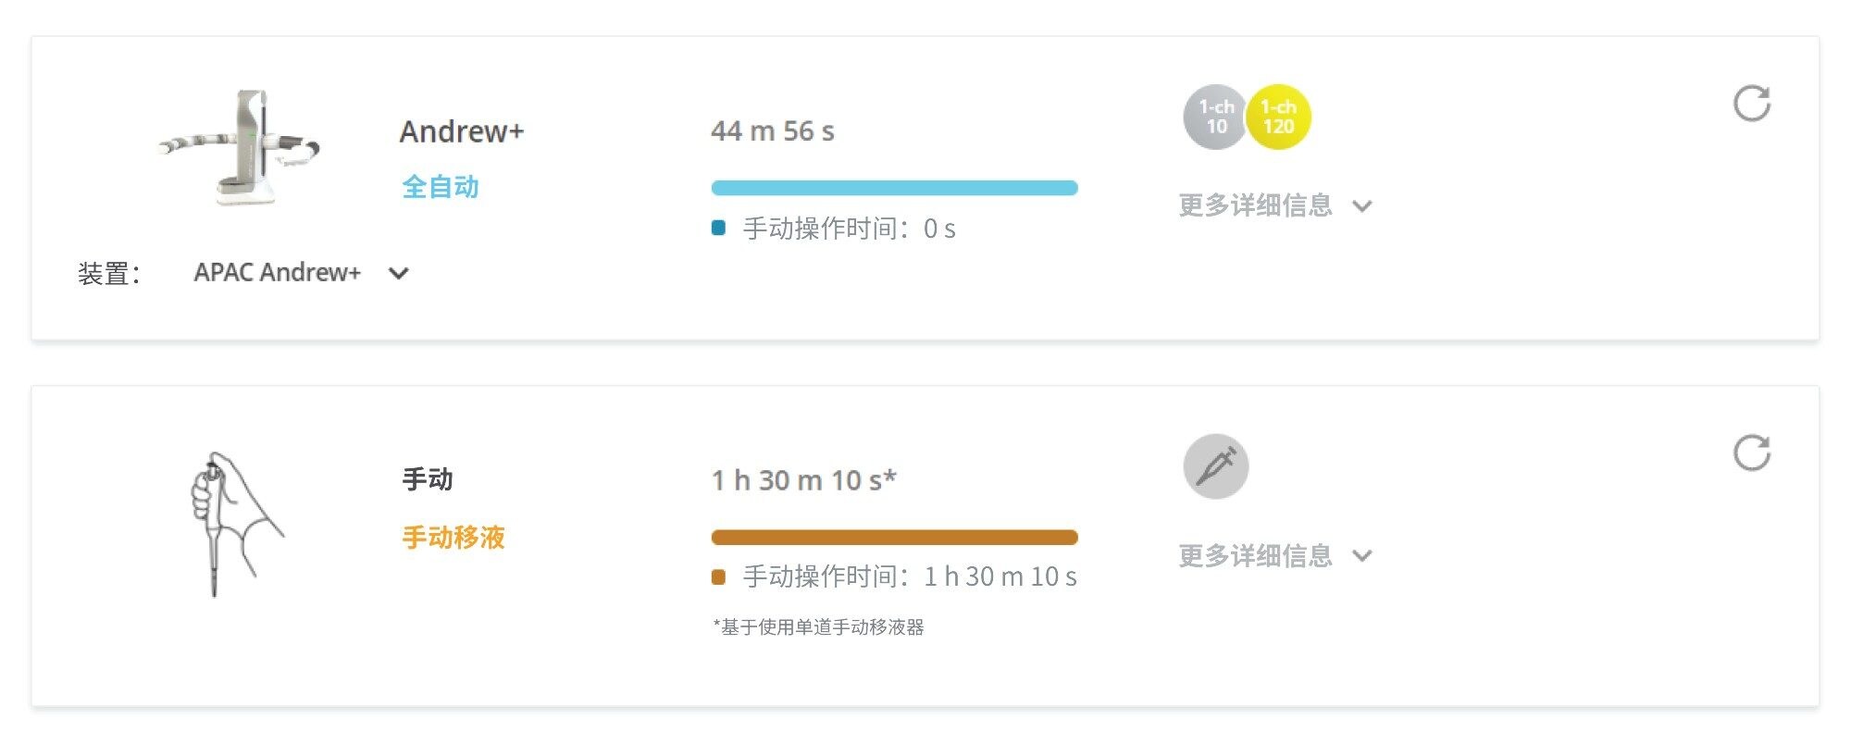Click the Andrew+ title text
1851x756 pixels.
pyautogui.click(x=462, y=131)
